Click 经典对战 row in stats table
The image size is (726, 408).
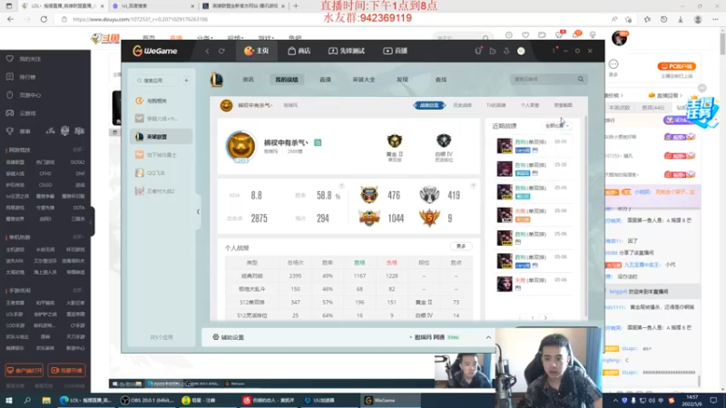348,276
